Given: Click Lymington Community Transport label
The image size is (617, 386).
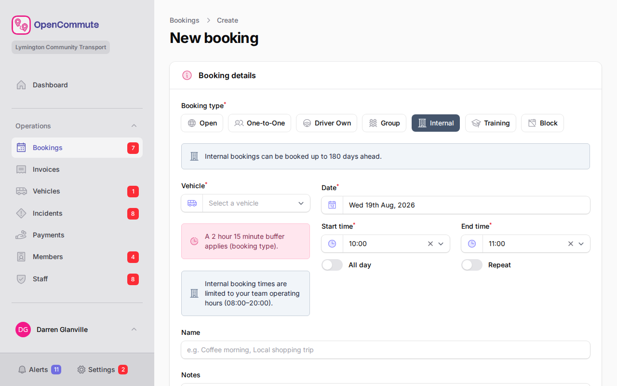Looking at the screenshot, I should 61,47.
